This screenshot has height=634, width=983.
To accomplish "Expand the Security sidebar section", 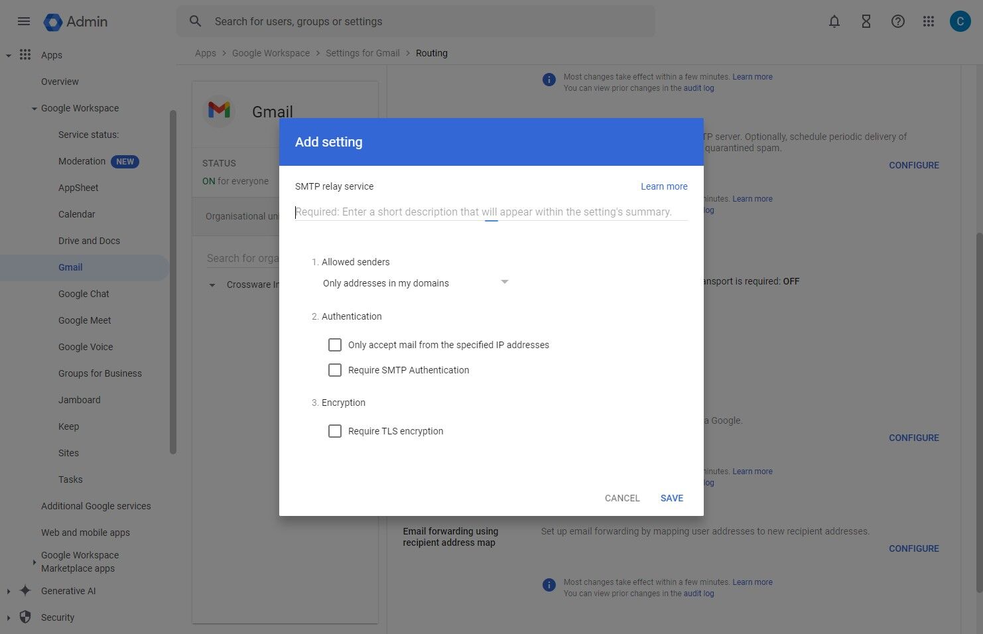I will [x=8, y=617].
